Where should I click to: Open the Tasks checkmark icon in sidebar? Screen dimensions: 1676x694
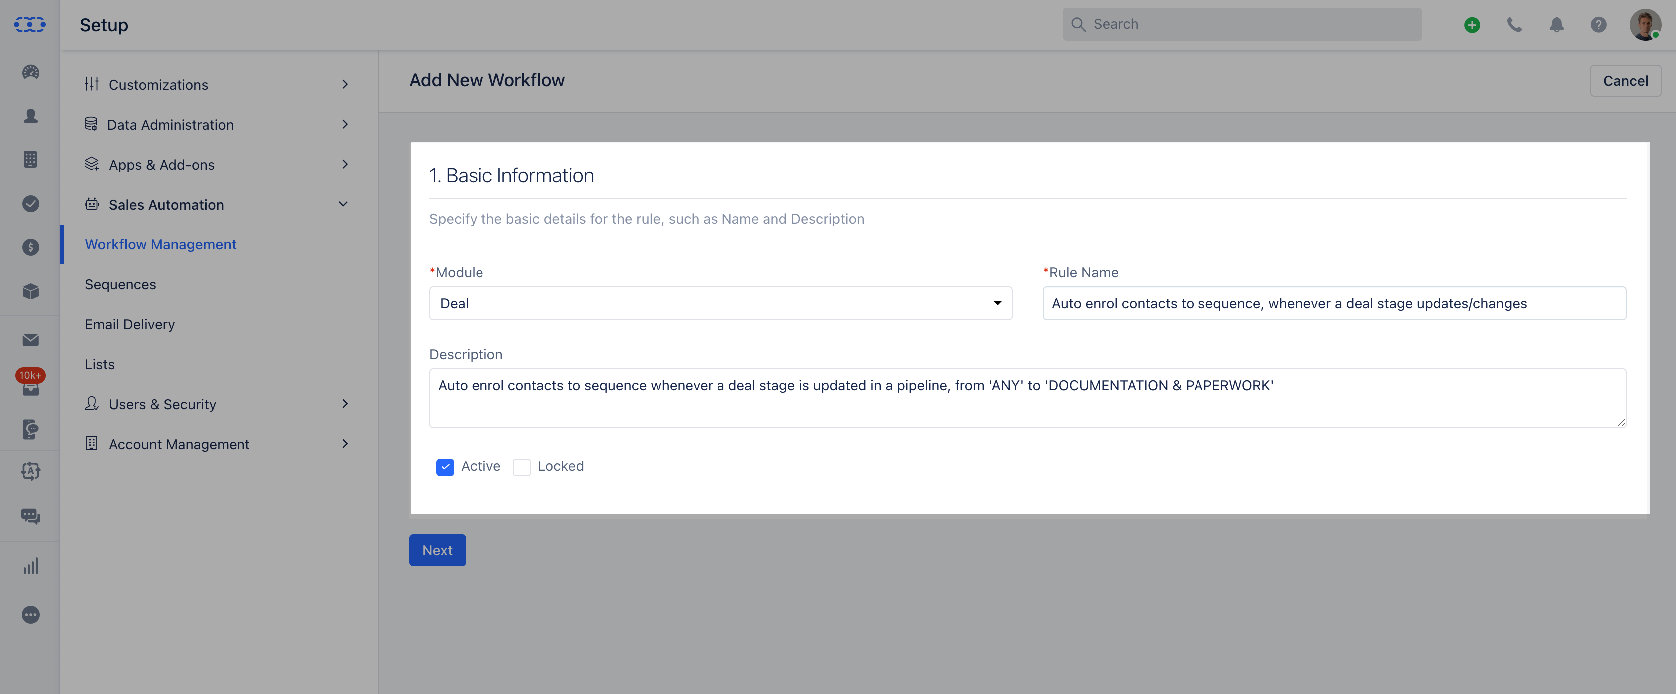[x=30, y=204]
